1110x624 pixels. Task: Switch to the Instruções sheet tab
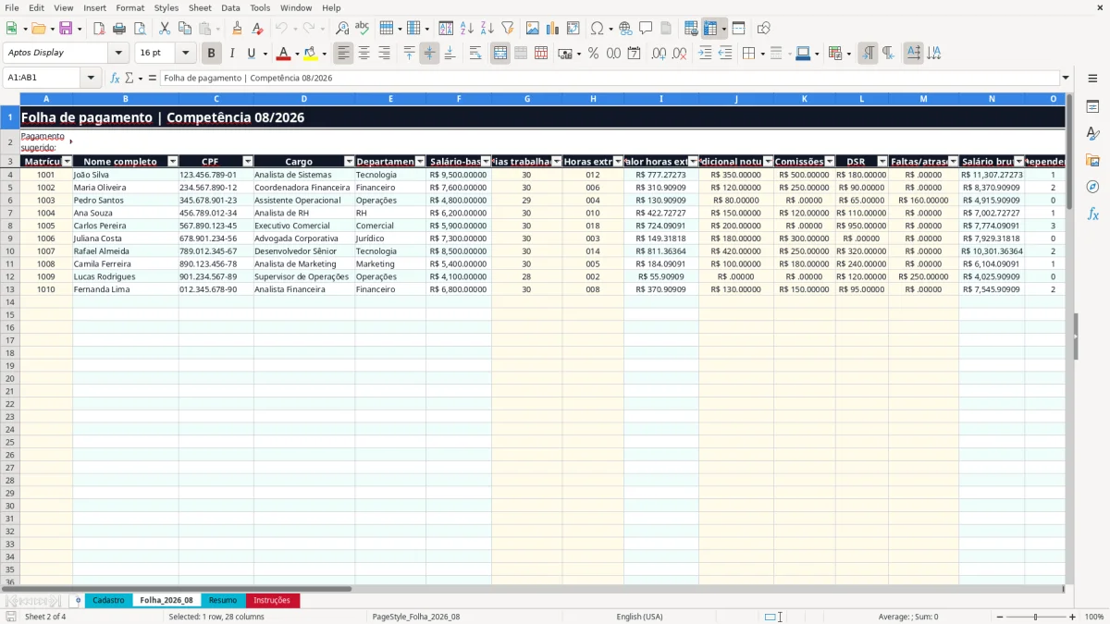(272, 600)
